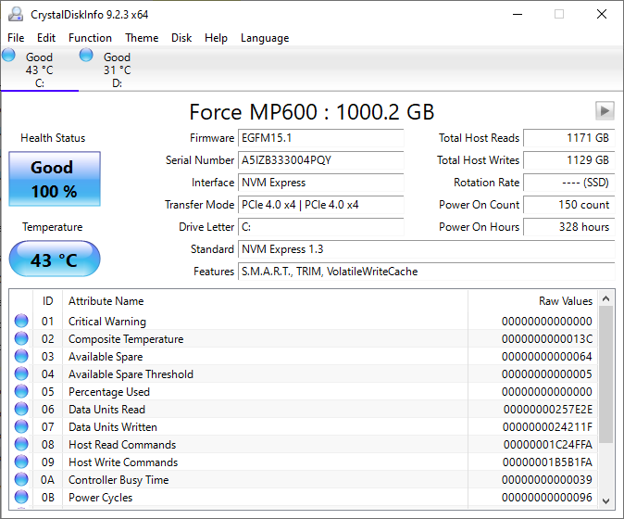The height and width of the screenshot is (519, 624).
Task: Click the Firmware field showing EGFM15.1
Action: (320, 138)
